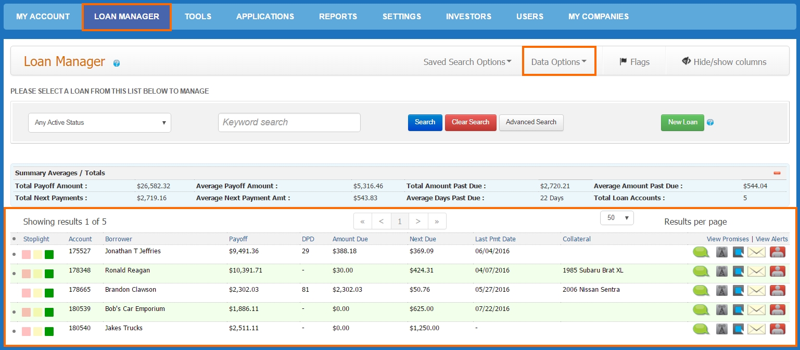
Task: Open the Hide/show columns panel
Action: pos(724,61)
